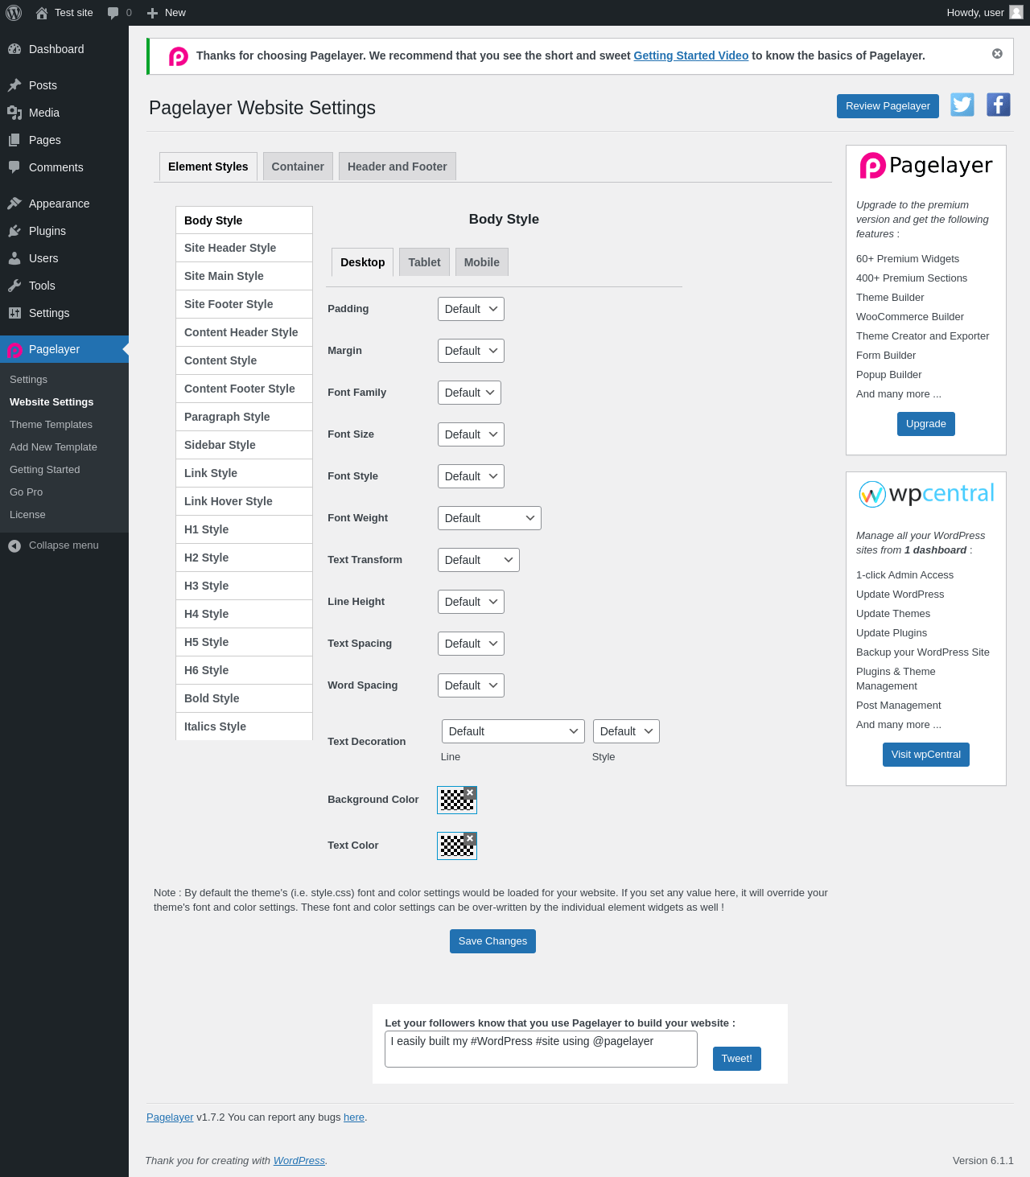
Task: Expand the Text Decoration Line dropdown
Action: 513,731
